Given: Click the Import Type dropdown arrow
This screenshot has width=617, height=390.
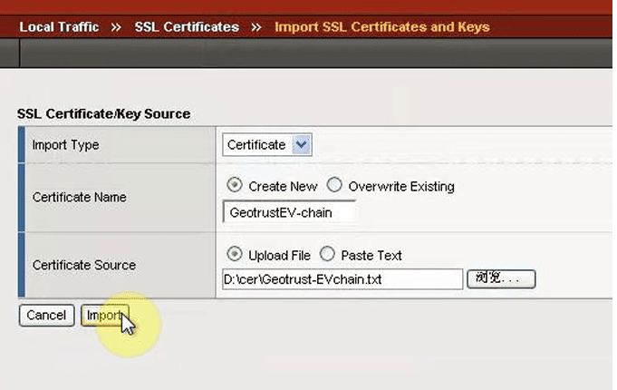Looking at the screenshot, I should click(303, 145).
